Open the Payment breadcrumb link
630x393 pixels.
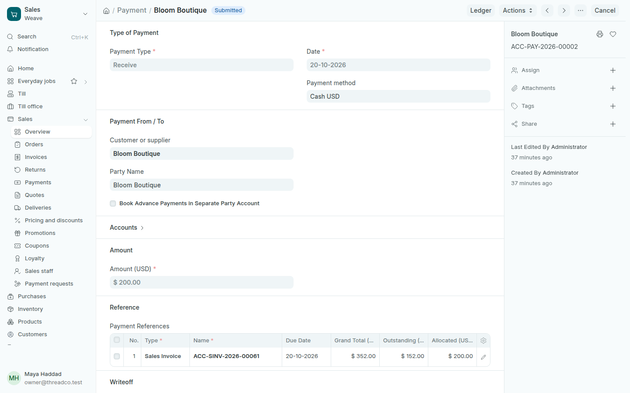(132, 10)
